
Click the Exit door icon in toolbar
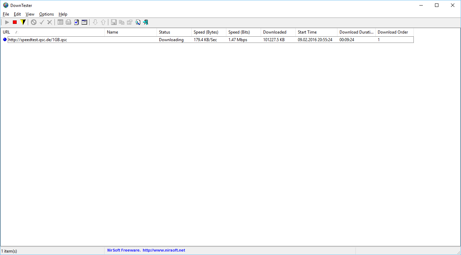click(146, 22)
